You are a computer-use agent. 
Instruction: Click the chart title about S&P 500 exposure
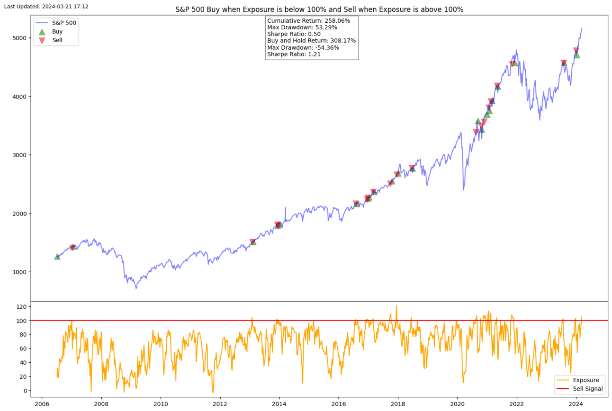coord(319,9)
